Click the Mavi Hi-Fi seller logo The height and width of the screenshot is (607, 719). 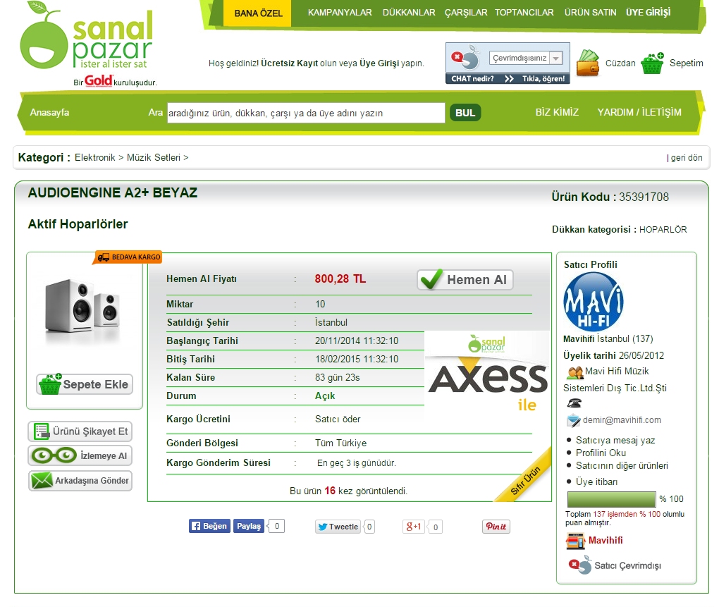[594, 302]
